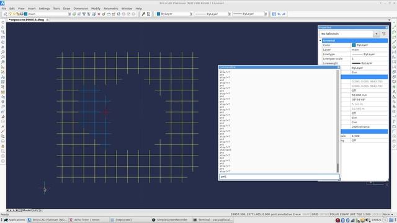This screenshot has height=223, width=397.
Task: Open the No Selection dropdown in Properties
Action: (x=377, y=33)
